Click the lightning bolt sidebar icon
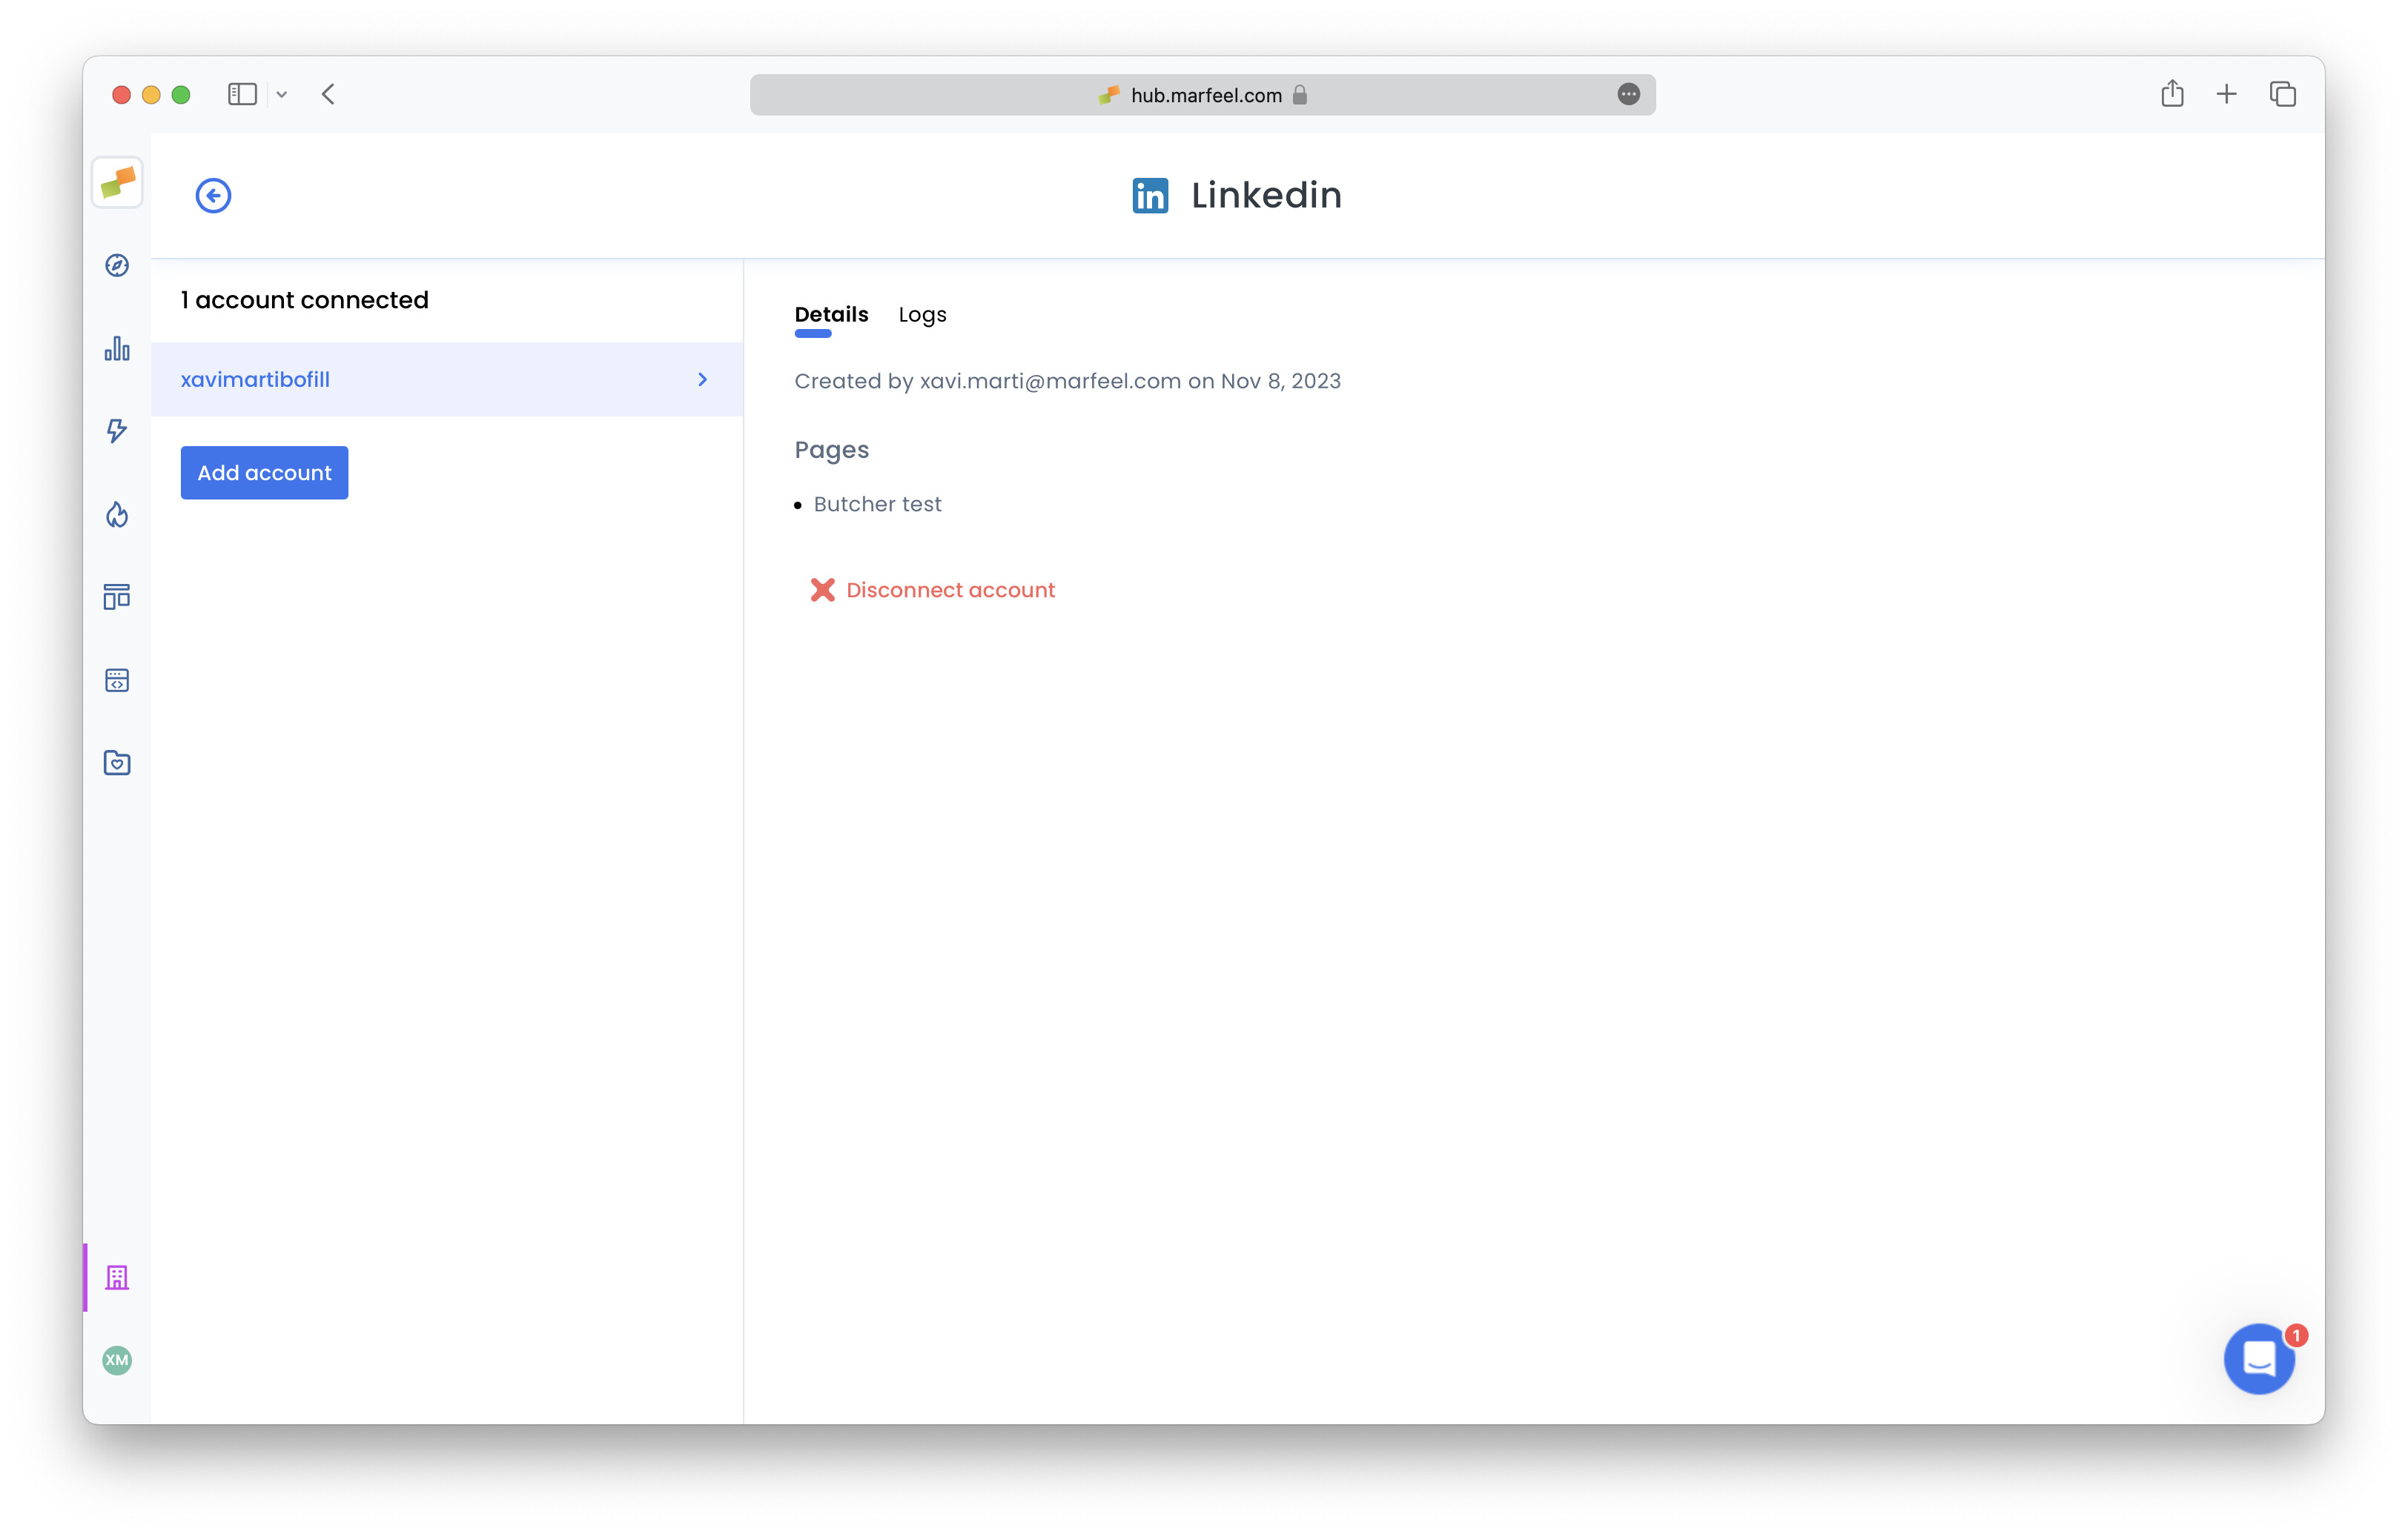2408x1534 pixels. (x=117, y=431)
